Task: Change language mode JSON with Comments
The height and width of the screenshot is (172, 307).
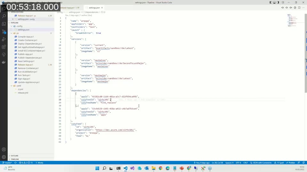Action: click(x=261, y=163)
